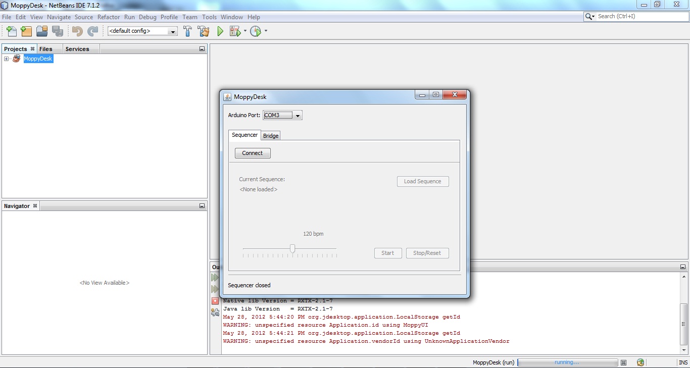Expand the MoppyDesk project tree node
Image resolution: width=690 pixels, height=368 pixels.
7,59
